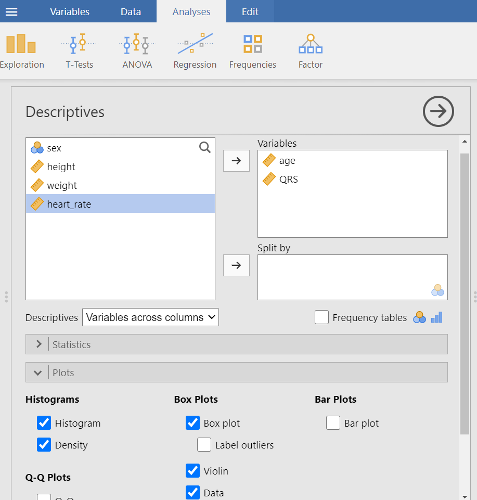
Task: Select the sex variable in the list
Action: [54, 148]
